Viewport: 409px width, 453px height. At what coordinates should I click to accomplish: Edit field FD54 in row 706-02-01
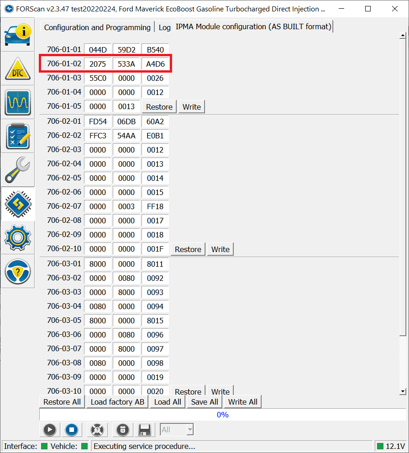(98, 121)
